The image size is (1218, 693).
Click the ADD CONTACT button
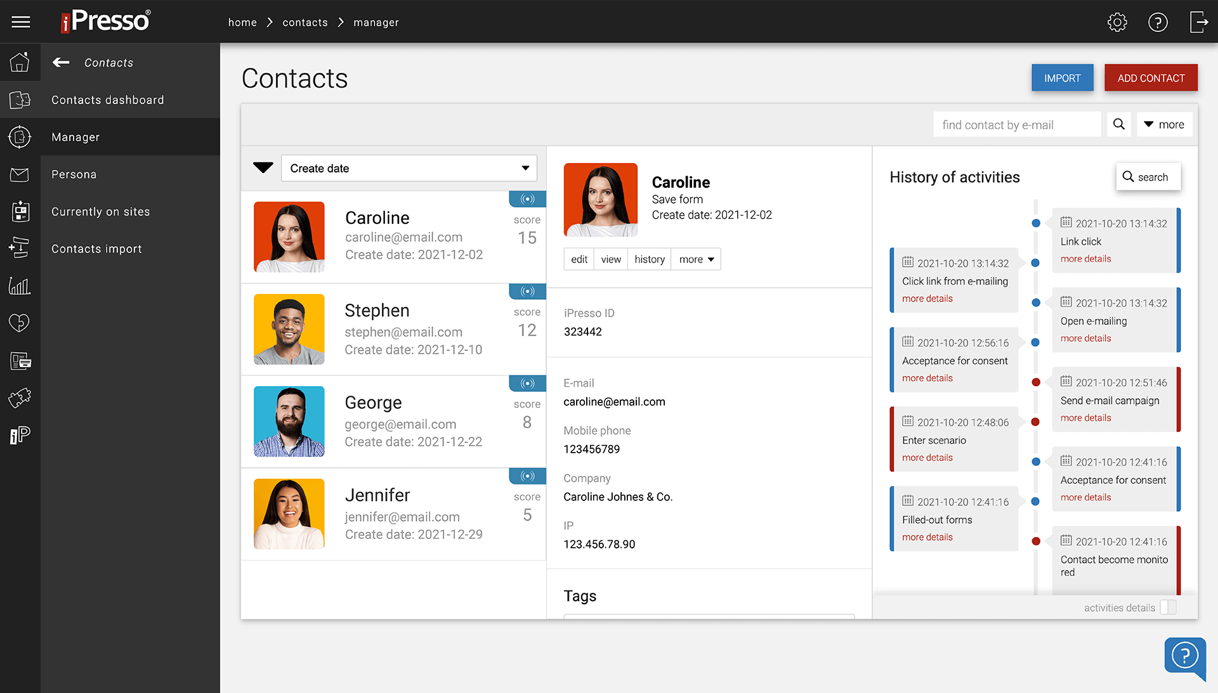click(x=1151, y=78)
